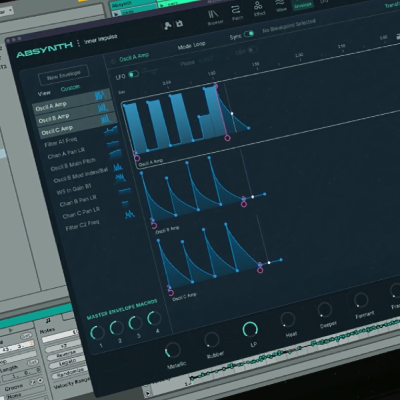The height and width of the screenshot is (400, 400).
Task: Open the Patch page icon
Action: pyautogui.click(x=236, y=10)
